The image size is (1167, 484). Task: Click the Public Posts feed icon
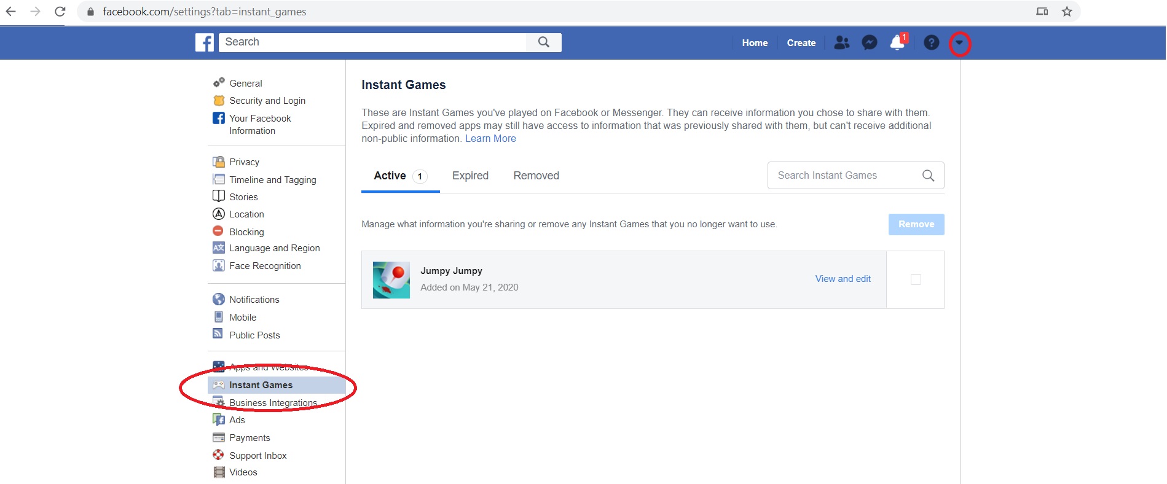(218, 334)
